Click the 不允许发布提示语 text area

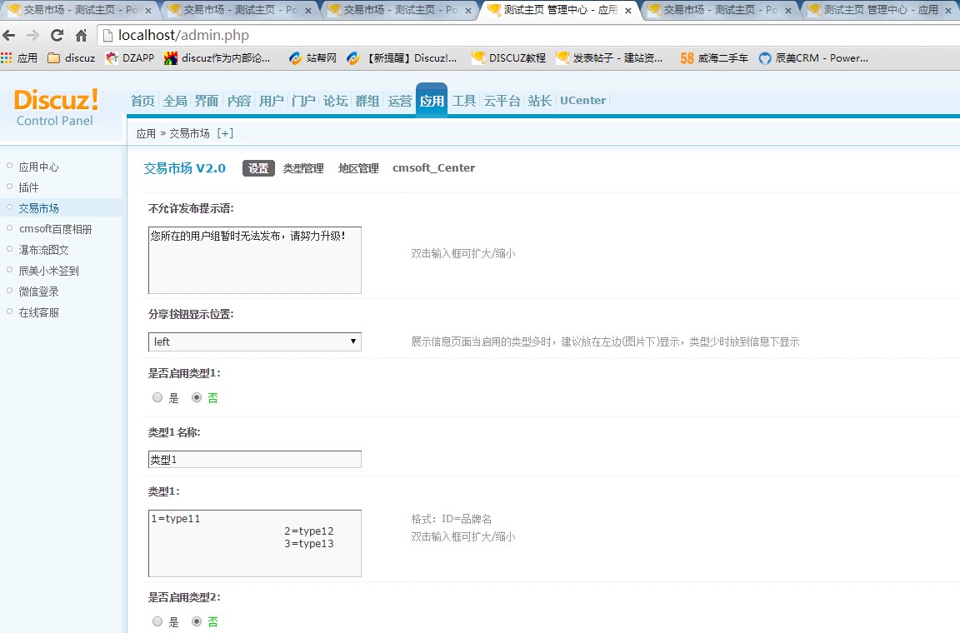(254, 260)
